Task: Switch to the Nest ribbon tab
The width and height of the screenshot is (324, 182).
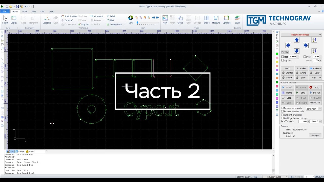Action: pyautogui.click(x=34, y=12)
